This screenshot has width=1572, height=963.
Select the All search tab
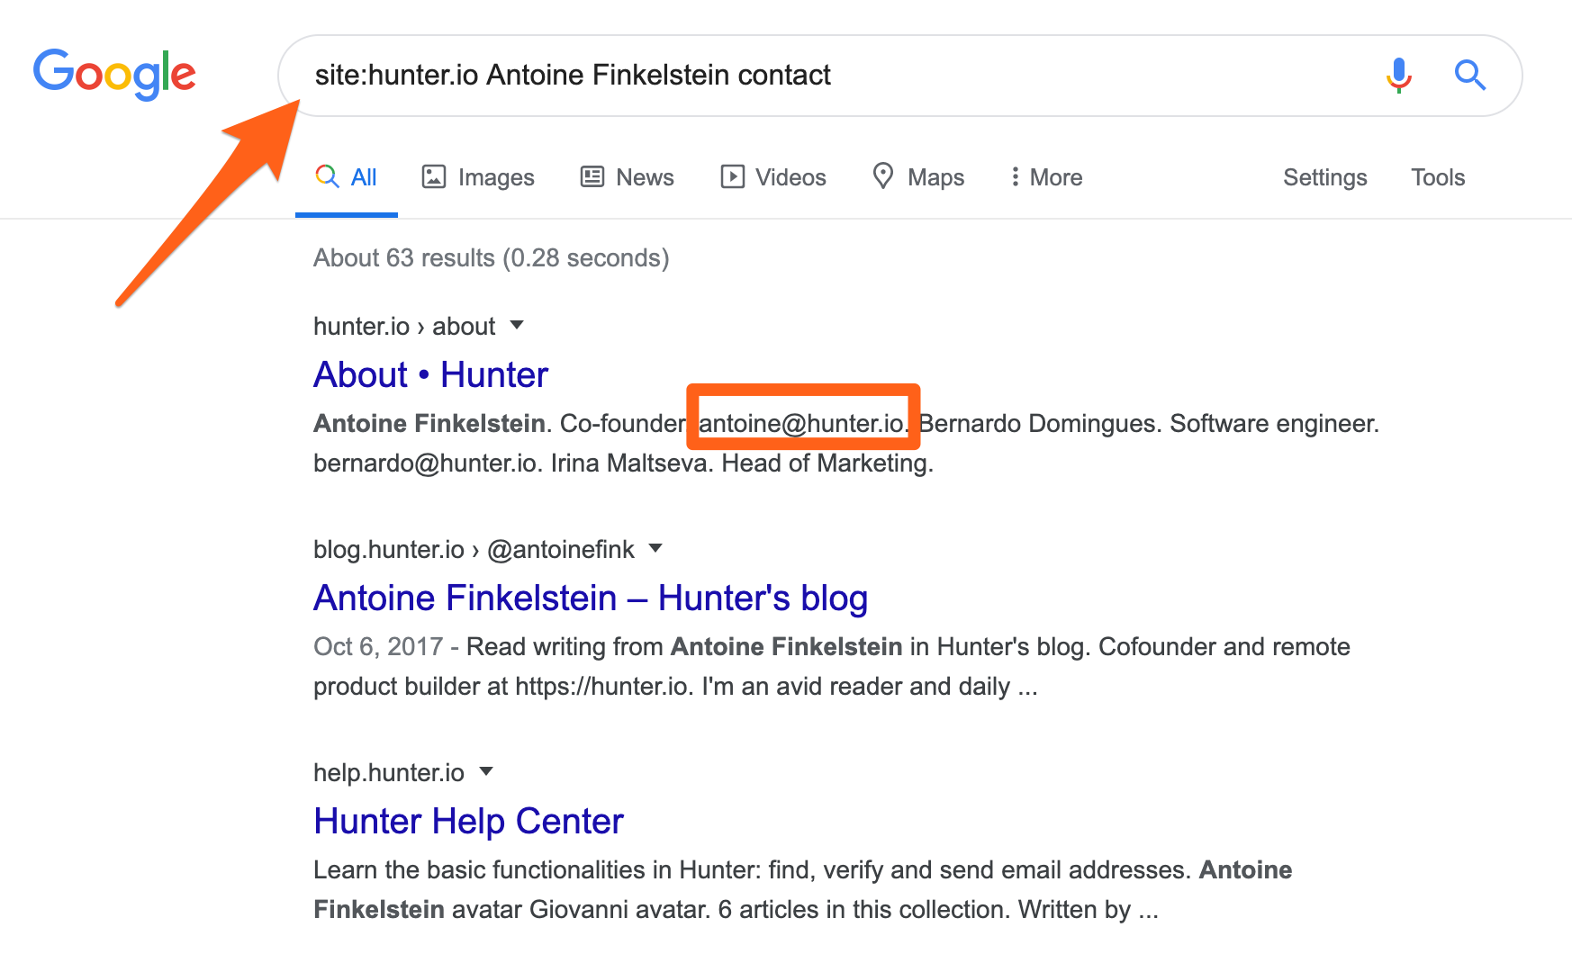pos(346,177)
